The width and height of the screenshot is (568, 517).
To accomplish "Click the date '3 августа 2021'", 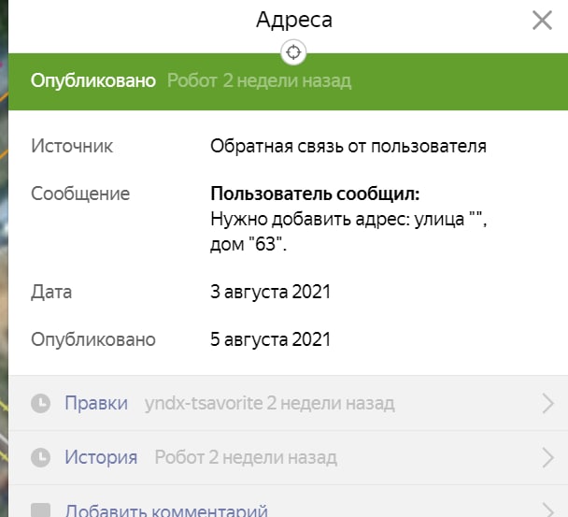I will coord(270,292).
